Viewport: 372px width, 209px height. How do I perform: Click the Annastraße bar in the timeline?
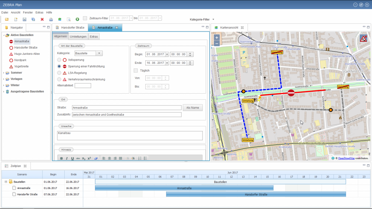pyautogui.click(x=184, y=188)
